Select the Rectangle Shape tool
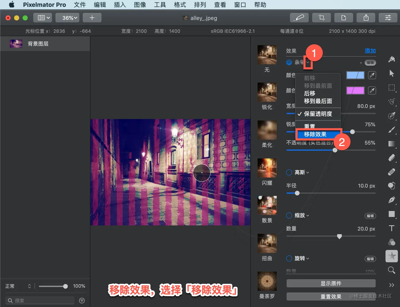 pos(392,214)
